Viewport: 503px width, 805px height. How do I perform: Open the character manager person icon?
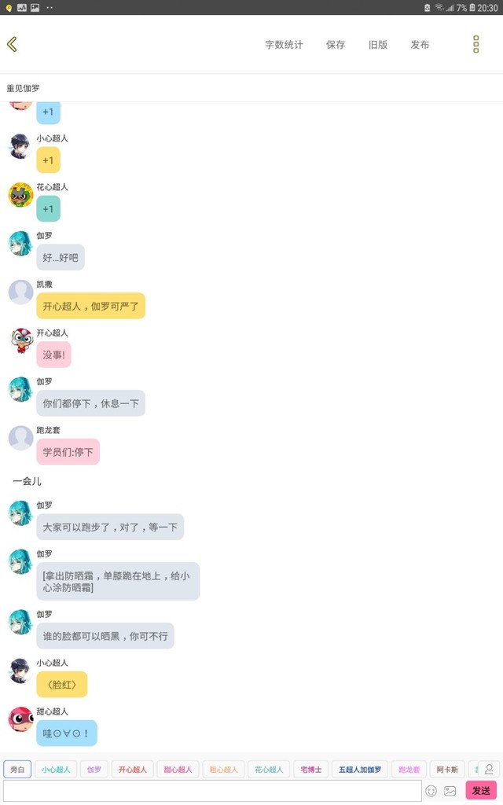[x=489, y=769]
